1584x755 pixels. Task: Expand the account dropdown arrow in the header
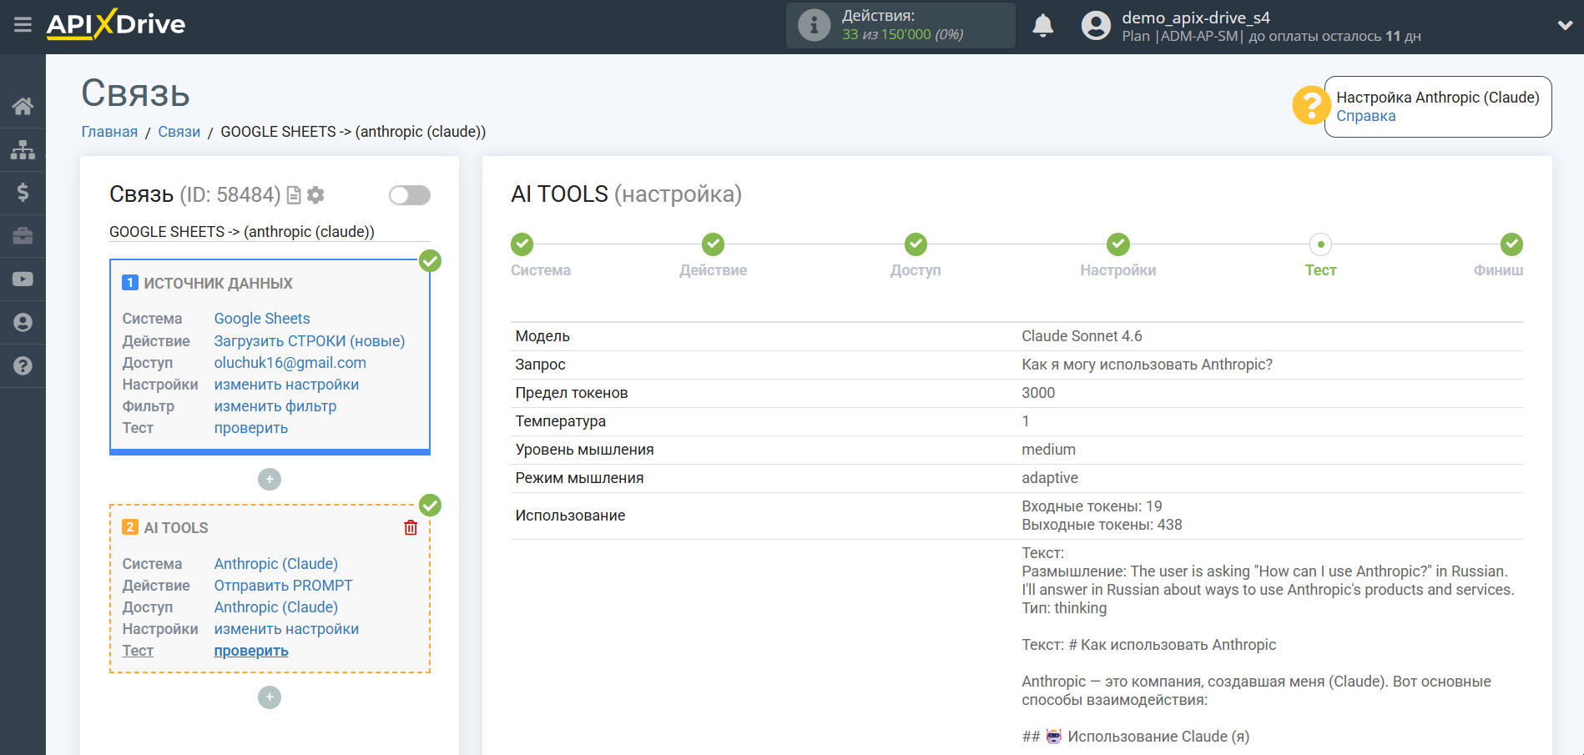[x=1565, y=26]
